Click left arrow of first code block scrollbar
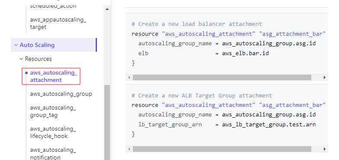 point(129,77)
